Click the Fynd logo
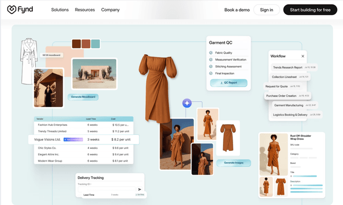Image resolution: width=343 pixels, height=205 pixels. tap(20, 10)
